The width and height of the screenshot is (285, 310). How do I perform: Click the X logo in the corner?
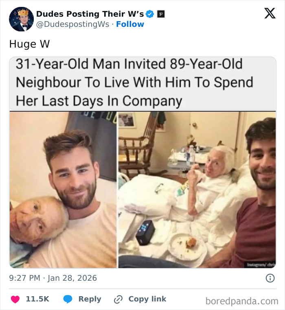270,13
